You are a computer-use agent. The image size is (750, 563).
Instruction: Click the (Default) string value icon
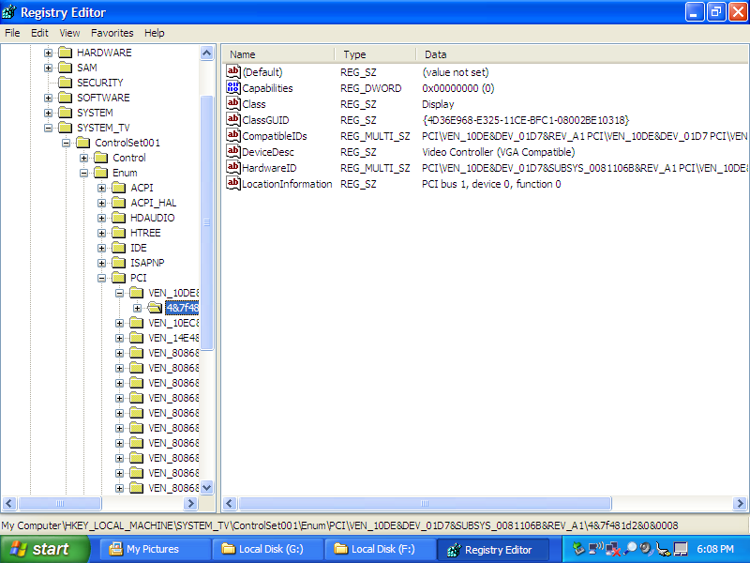(232, 72)
